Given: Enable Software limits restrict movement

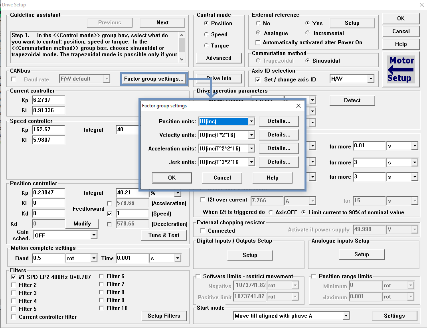Looking at the screenshot, I should [x=198, y=276].
